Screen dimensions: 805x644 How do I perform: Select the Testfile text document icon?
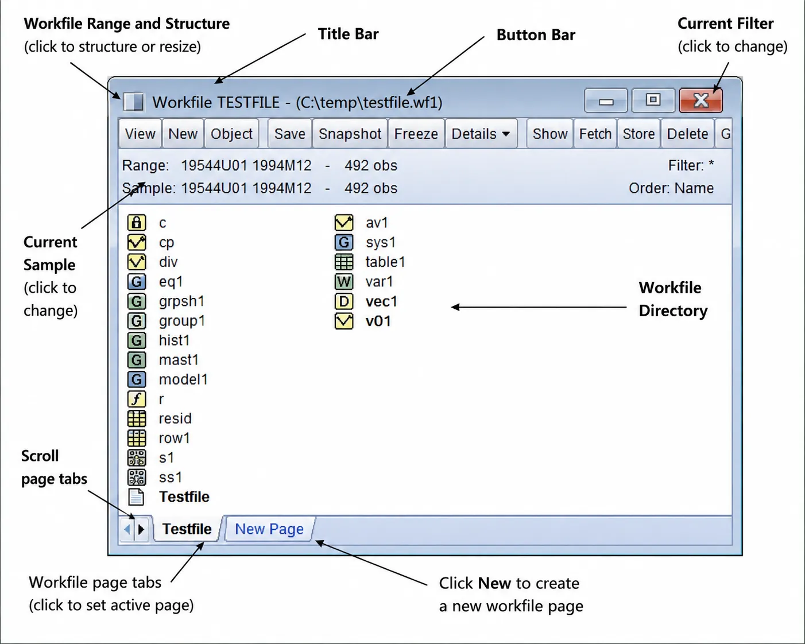(x=137, y=496)
